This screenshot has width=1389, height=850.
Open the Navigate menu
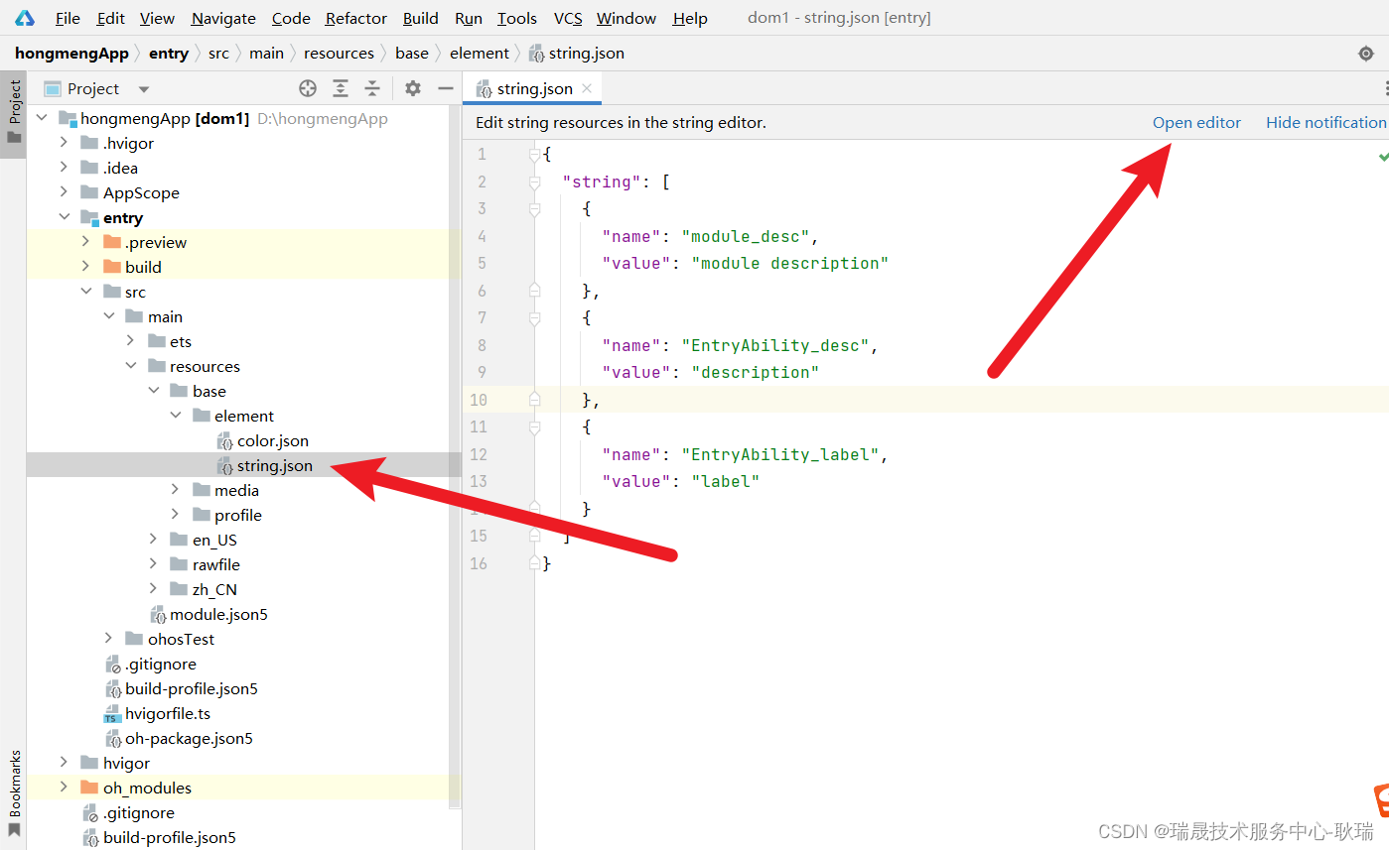(223, 18)
